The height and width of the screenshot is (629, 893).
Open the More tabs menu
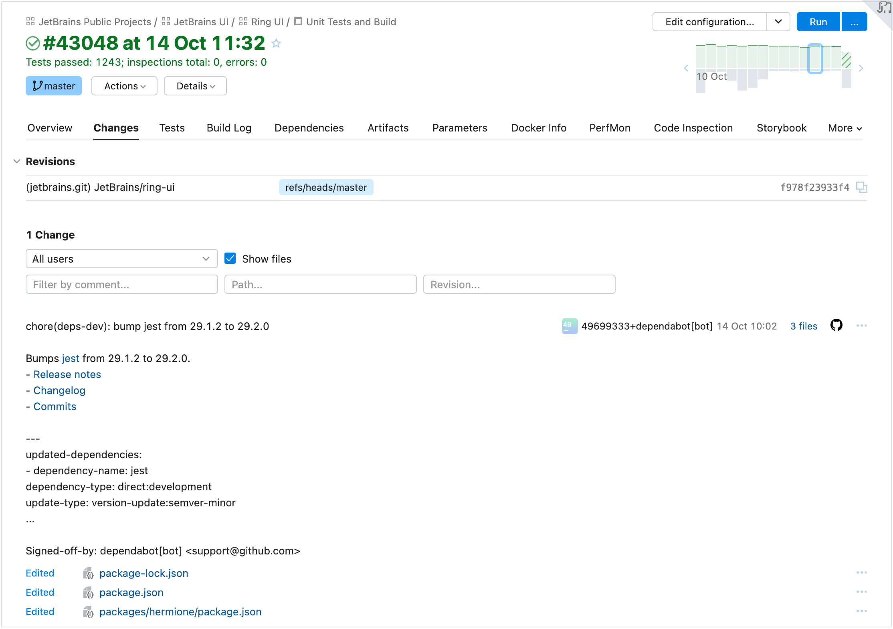pyautogui.click(x=845, y=128)
